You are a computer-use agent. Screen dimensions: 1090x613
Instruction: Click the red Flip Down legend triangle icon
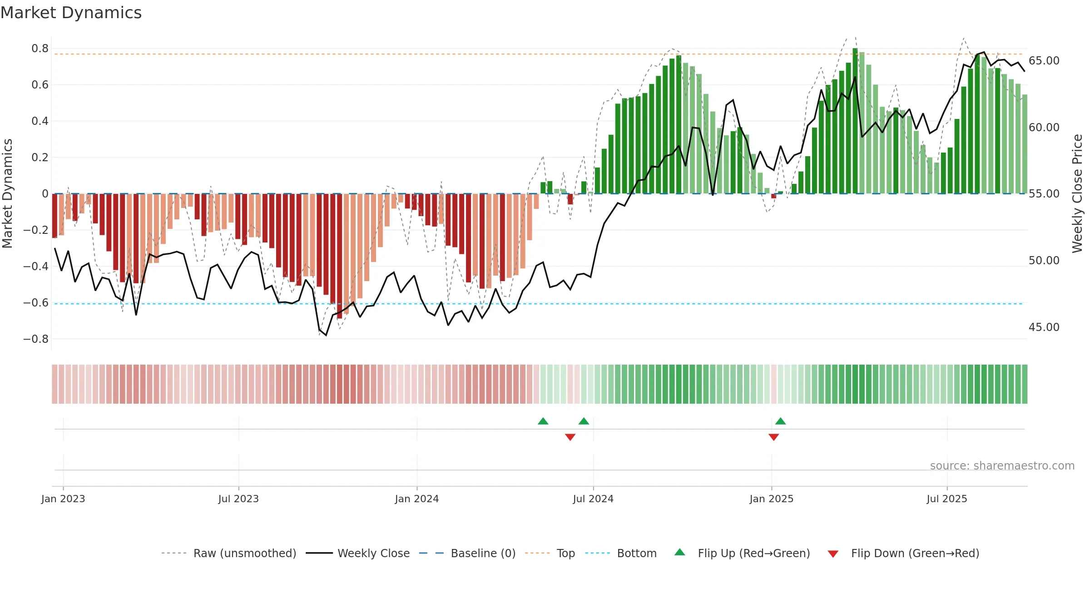pyautogui.click(x=833, y=554)
